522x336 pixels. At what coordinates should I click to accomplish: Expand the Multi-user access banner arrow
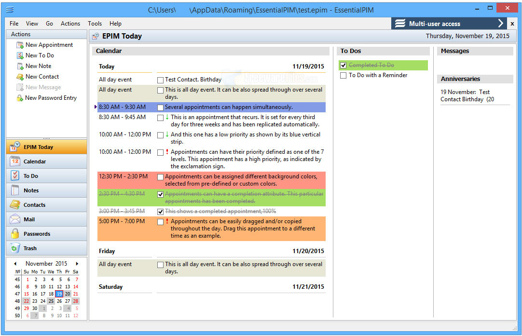click(500, 24)
